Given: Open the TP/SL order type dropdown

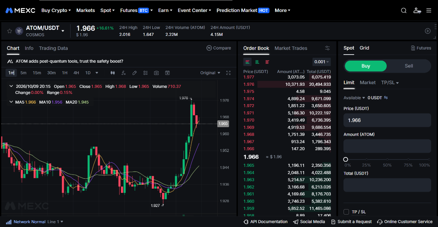Looking at the screenshot, I should coord(390,83).
